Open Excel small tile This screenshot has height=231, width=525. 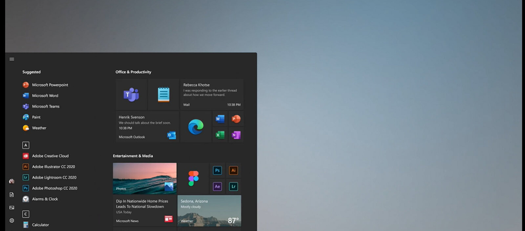tap(220, 135)
